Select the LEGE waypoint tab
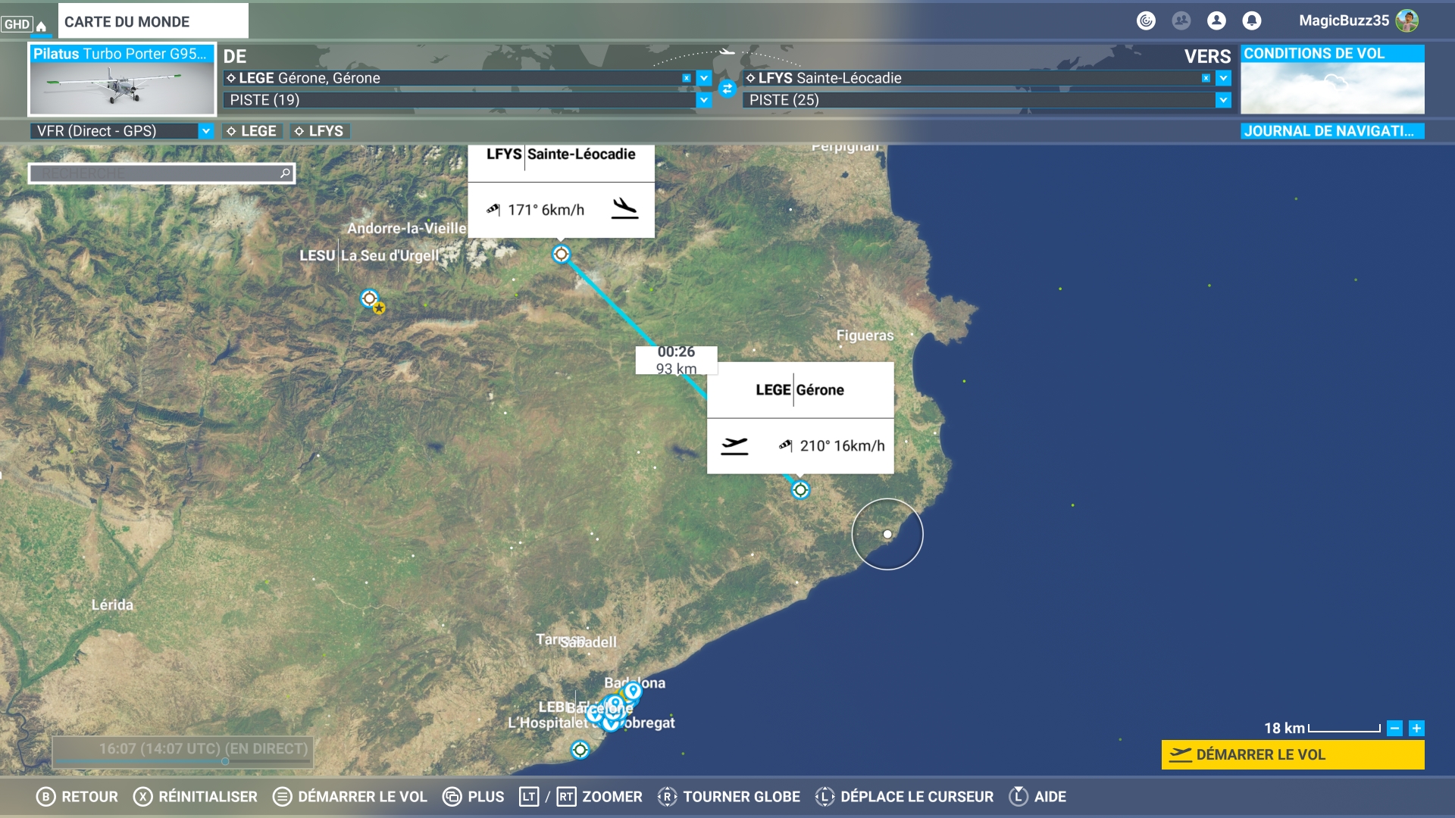Viewport: 1455px width, 818px height. (x=252, y=131)
